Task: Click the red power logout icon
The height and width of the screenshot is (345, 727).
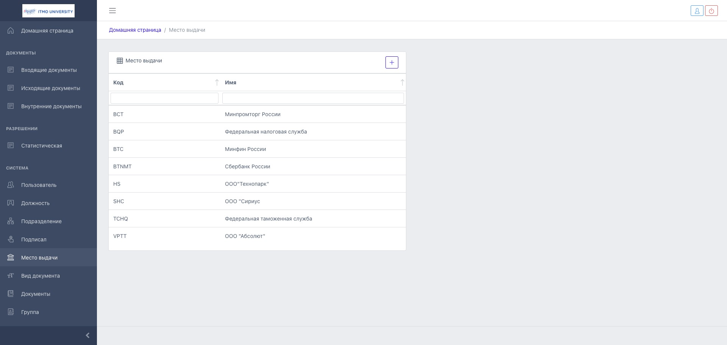Action: 711,11
